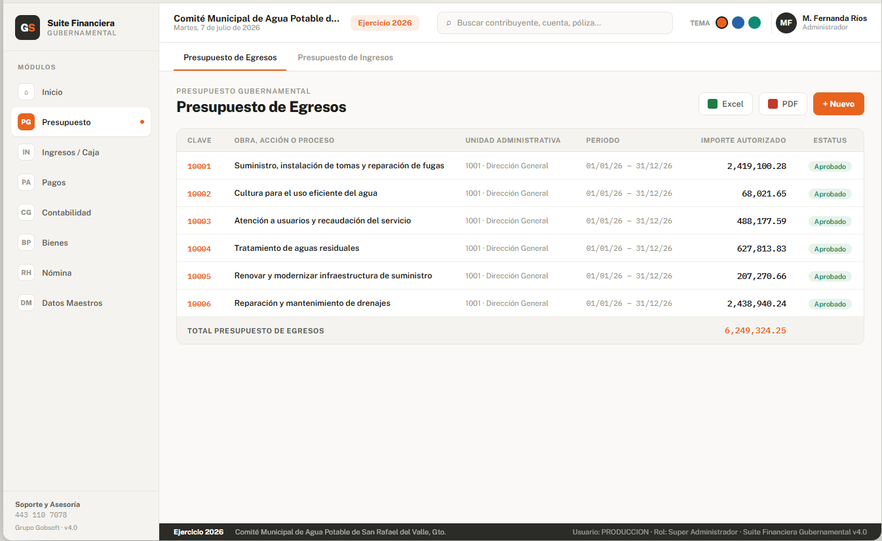The width and height of the screenshot is (882, 541).
Task: Open the CG Contabilidad module icon
Action: click(26, 213)
